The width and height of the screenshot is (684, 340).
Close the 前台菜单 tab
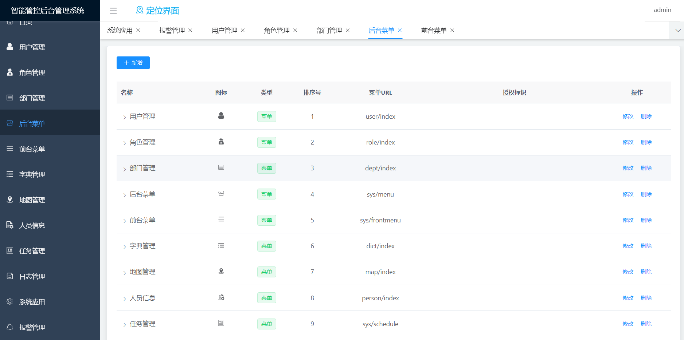coord(452,30)
